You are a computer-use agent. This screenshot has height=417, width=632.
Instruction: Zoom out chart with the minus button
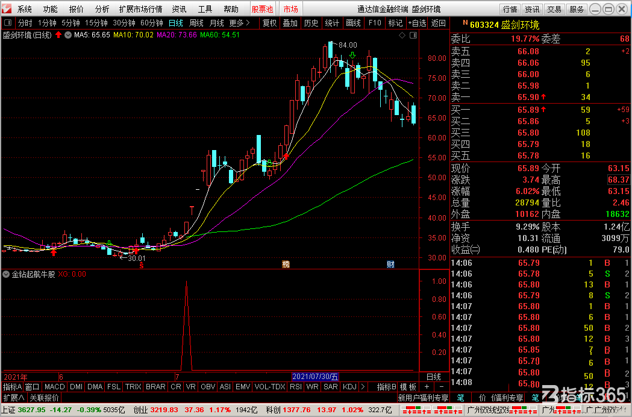click(x=441, y=387)
